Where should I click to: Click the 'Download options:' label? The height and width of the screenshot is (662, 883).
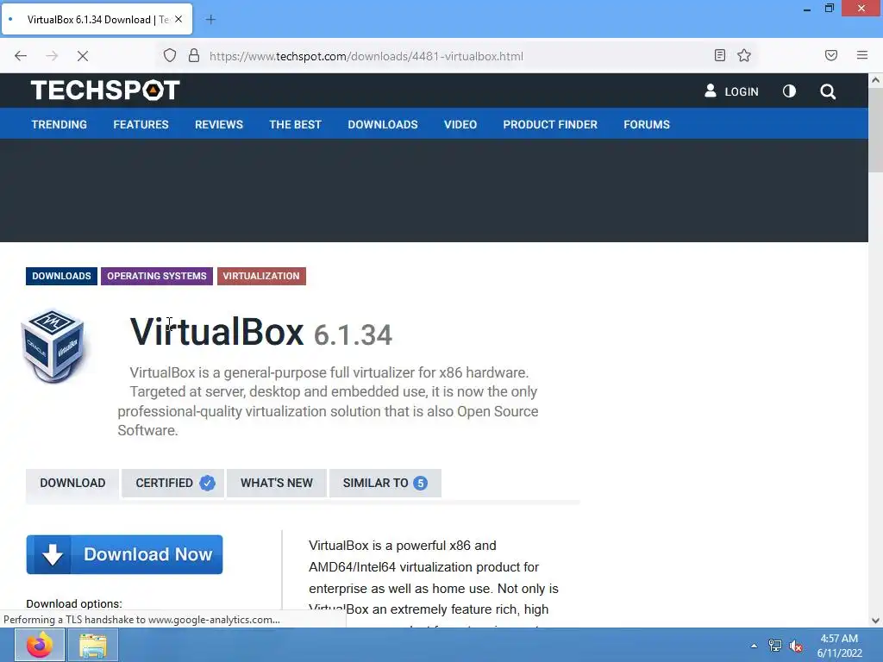(x=74, y=603)
